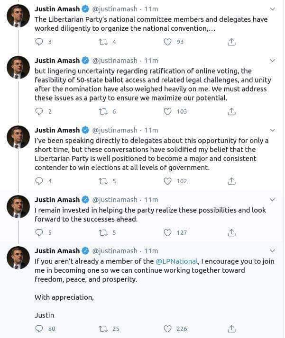Retweet the tweet with 25 retweets
This screenshot has height=338, width=285.
pos(102,329)
